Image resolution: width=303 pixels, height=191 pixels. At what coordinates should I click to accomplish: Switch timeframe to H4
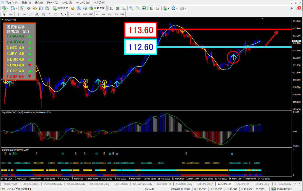[x=103, y=14]
